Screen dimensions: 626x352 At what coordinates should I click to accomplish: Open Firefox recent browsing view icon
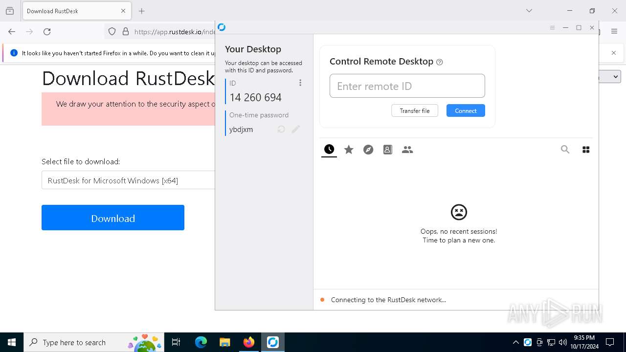[10, 11]
